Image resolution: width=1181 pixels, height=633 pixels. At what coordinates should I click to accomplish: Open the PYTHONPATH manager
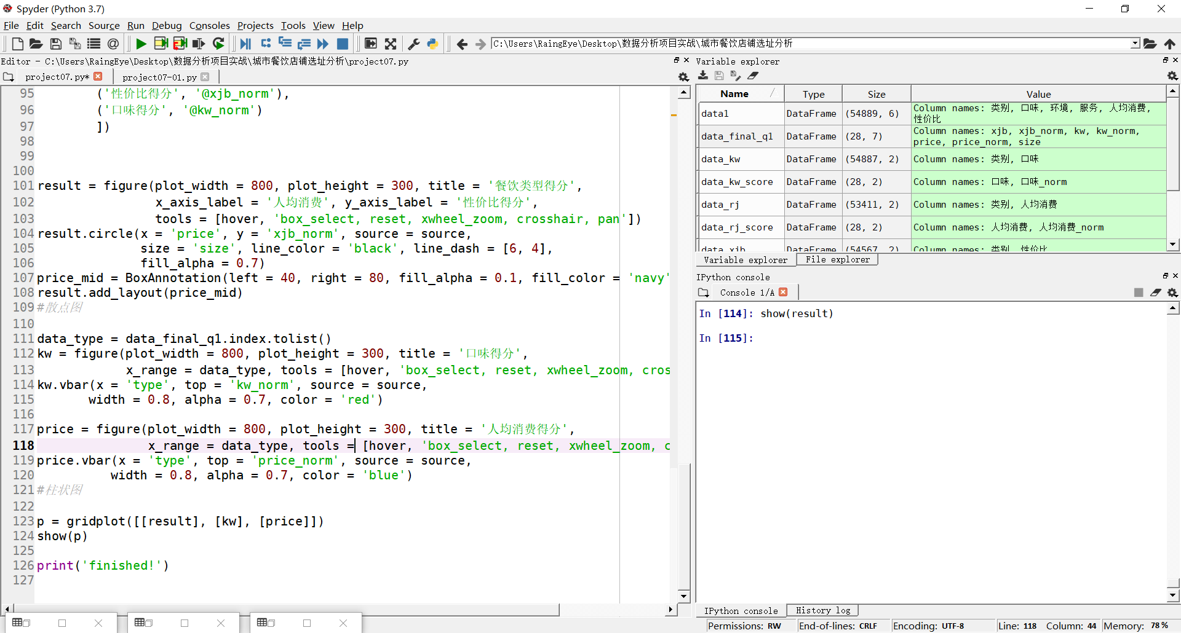[432, 44]
